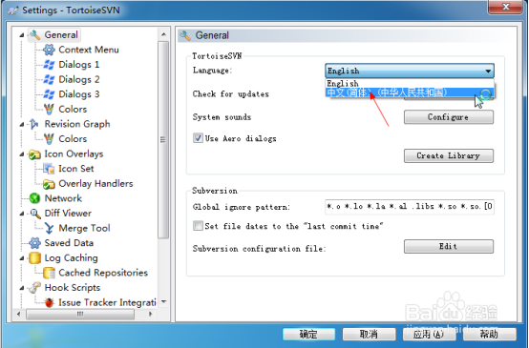Collapse the Diff Viewer tree node
This screenshot has width=529, height=348.
coord(22,214)
